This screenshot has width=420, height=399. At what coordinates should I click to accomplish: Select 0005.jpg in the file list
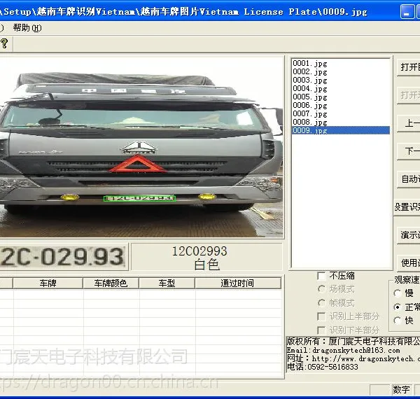coord(310,97)
